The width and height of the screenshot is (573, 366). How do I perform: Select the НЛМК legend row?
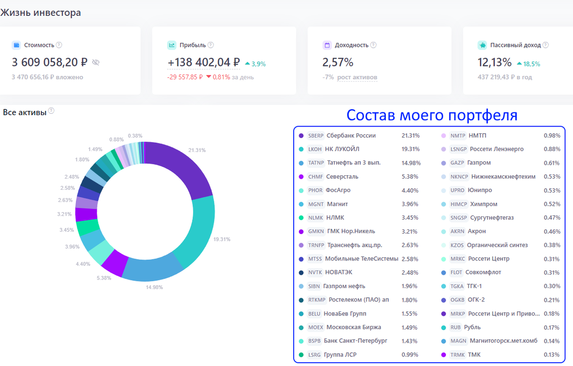359,218
